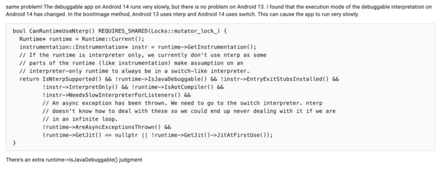Click the !instr->InterpretOnly() condition
The image size is (439, 174).
pos(75,87)
